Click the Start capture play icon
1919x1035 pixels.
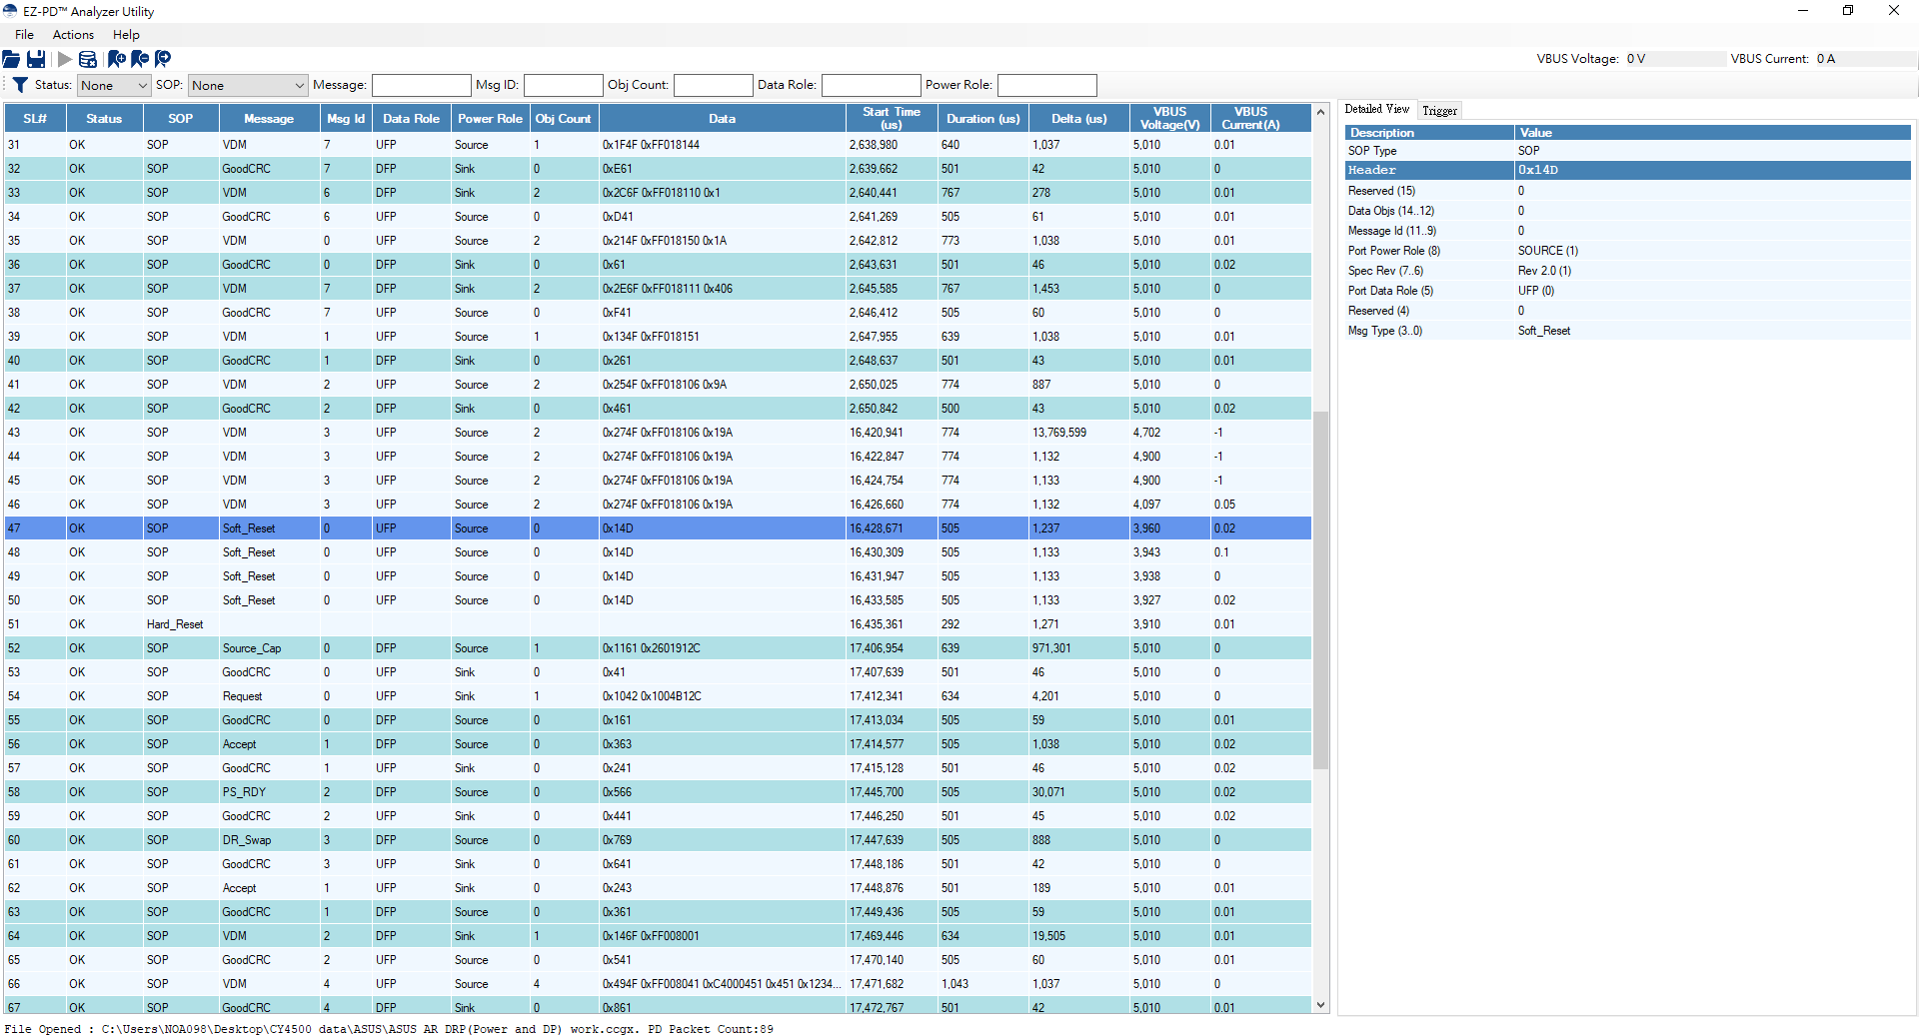[64, 59]
